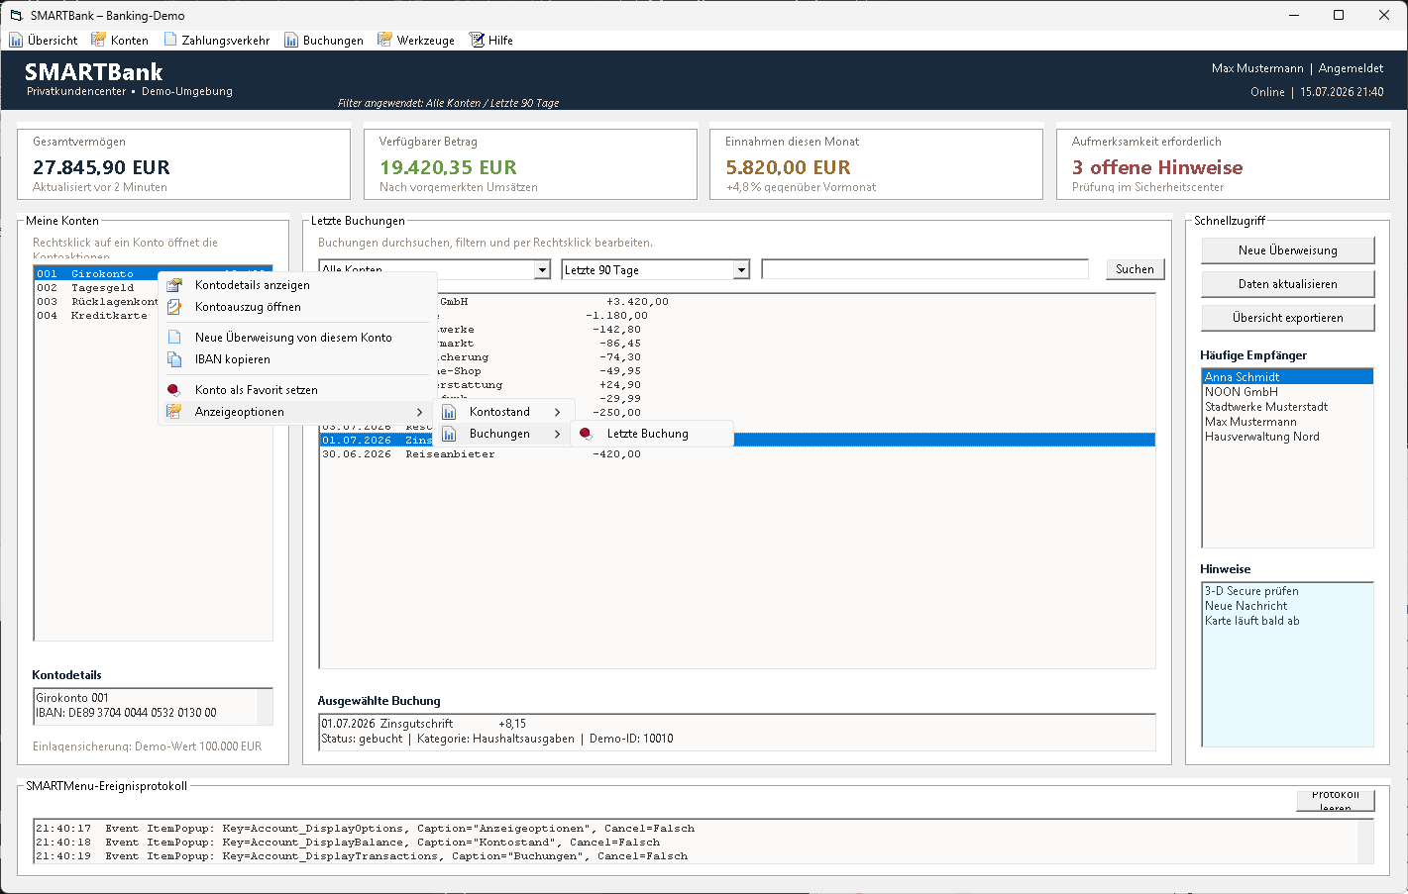
Task: Click the Kontodetails box scrollbar
Action: (x=265, y=706)
